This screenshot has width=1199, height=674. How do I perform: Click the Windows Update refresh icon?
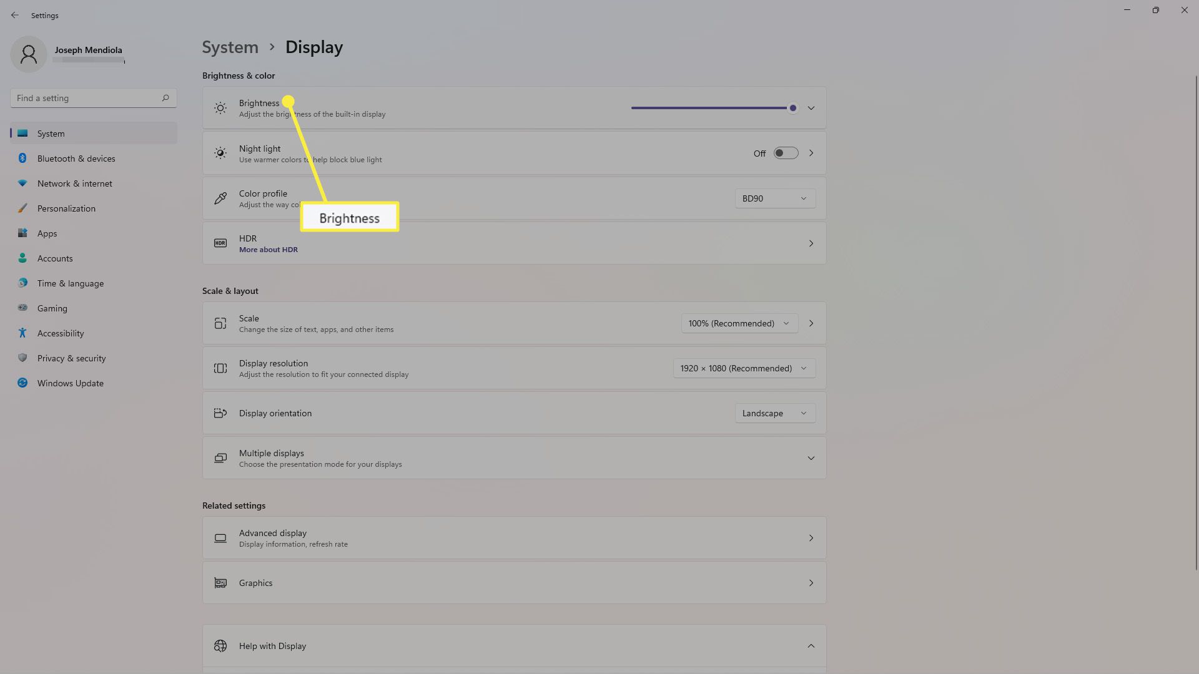[x=22, y=383]
